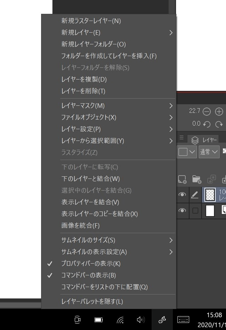Click the rotation value 0.0 field
The height and width of the screenshot is (330, 226).
tap(196, 124)
